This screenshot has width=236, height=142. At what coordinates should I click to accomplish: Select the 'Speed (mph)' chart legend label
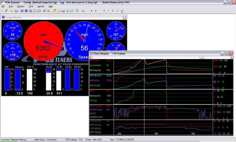[x=95, y=65]
